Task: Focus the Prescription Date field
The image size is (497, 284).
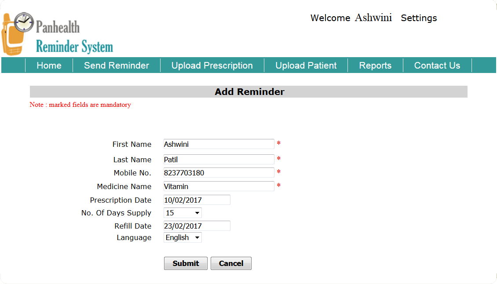Action: pos(197,200)
